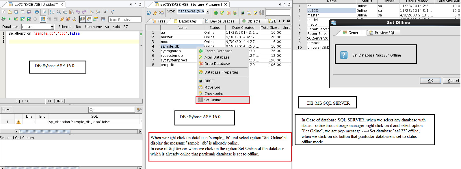Image resolution: width=461 pixels, height=169 pixels.
Task: Click the New file icon in query toolbar
Action: [x=3, y=12]
